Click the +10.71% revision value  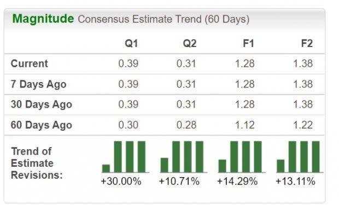179,181
